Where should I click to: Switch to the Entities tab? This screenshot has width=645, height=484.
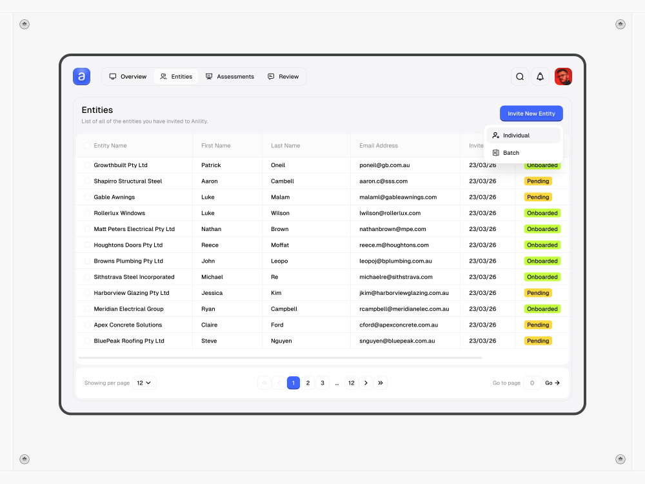[176, 77]
